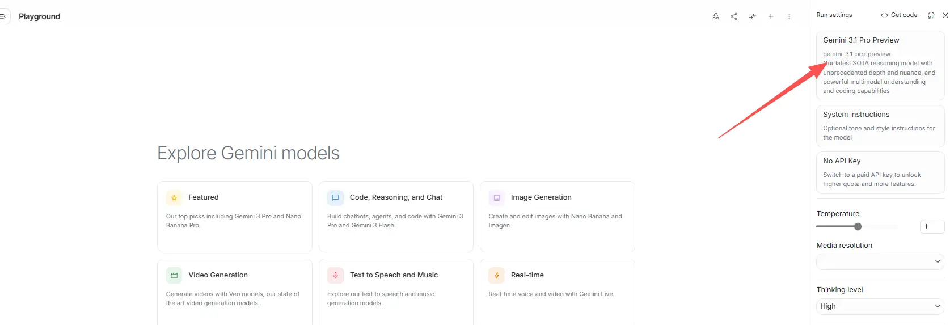
Task: Select the Featured models category
Action: click(x=235, y=217)
